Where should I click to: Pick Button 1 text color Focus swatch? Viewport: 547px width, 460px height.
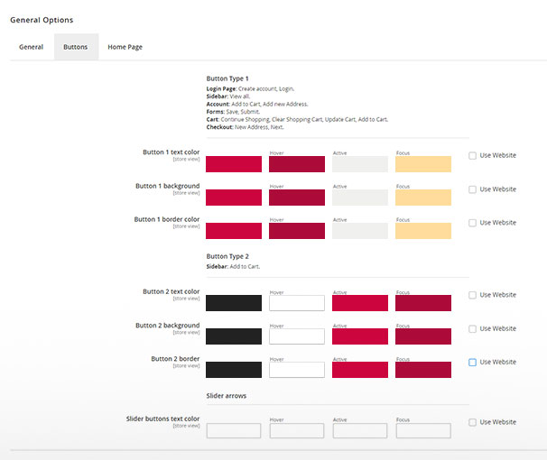pos(423,164)
